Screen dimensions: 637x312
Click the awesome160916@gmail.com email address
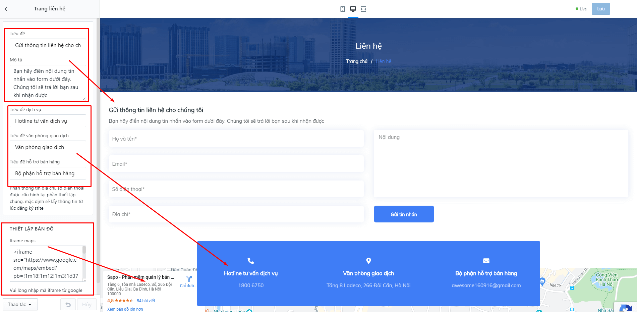486,285
